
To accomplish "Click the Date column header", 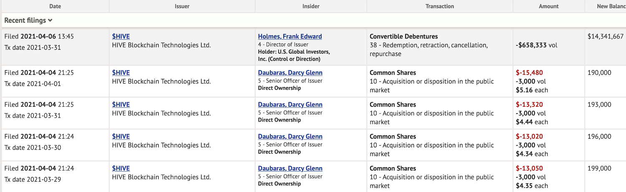I will tap(55, 6).
